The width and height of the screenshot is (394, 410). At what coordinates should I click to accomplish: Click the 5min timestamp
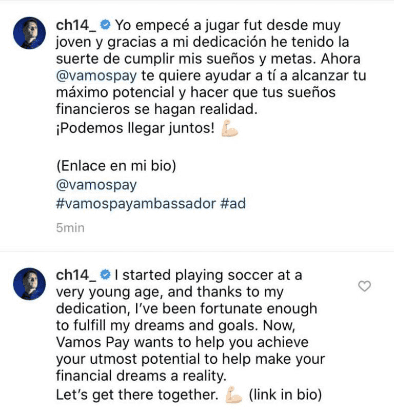(x=70, y=228)
